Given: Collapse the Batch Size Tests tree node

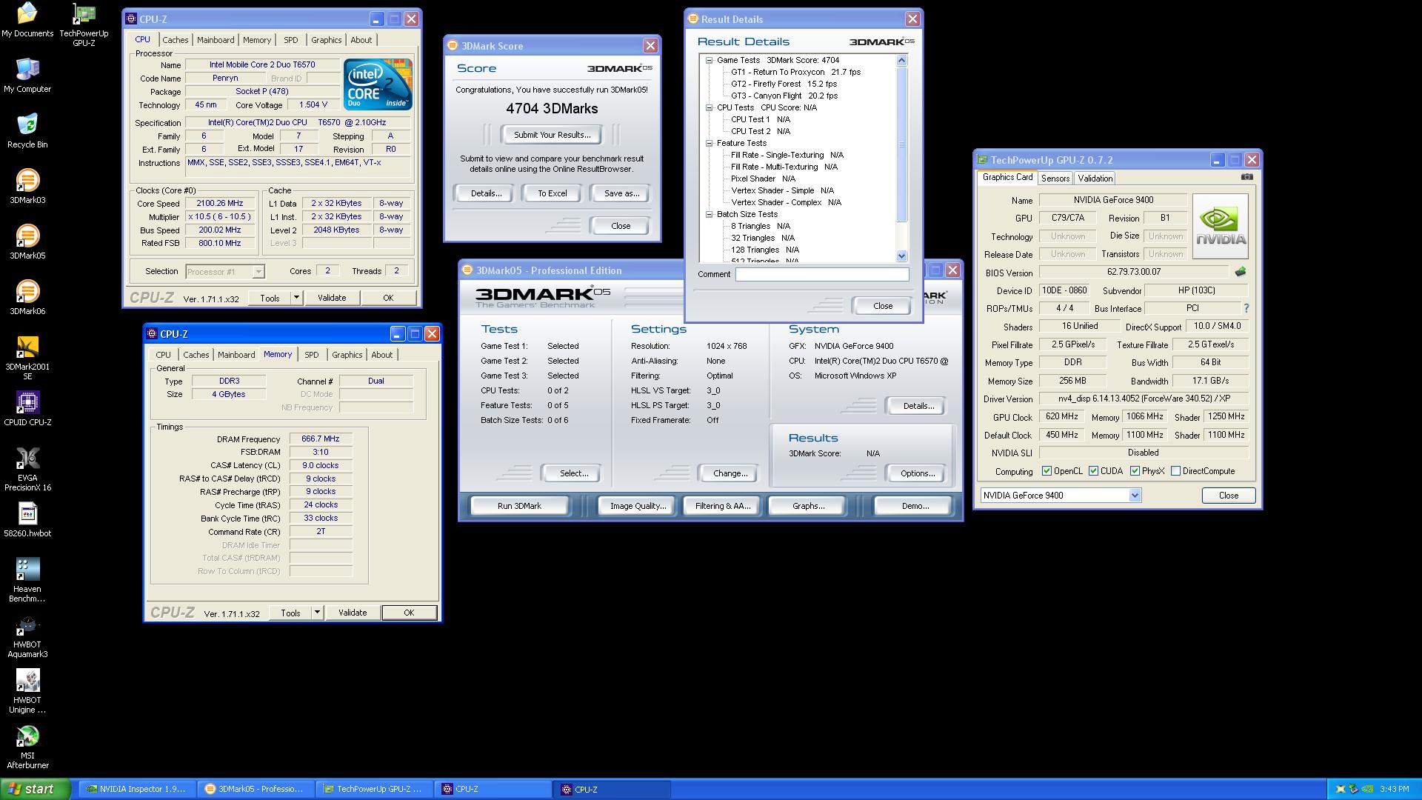Looking at the screenshot, I should [x=709, y=215].
